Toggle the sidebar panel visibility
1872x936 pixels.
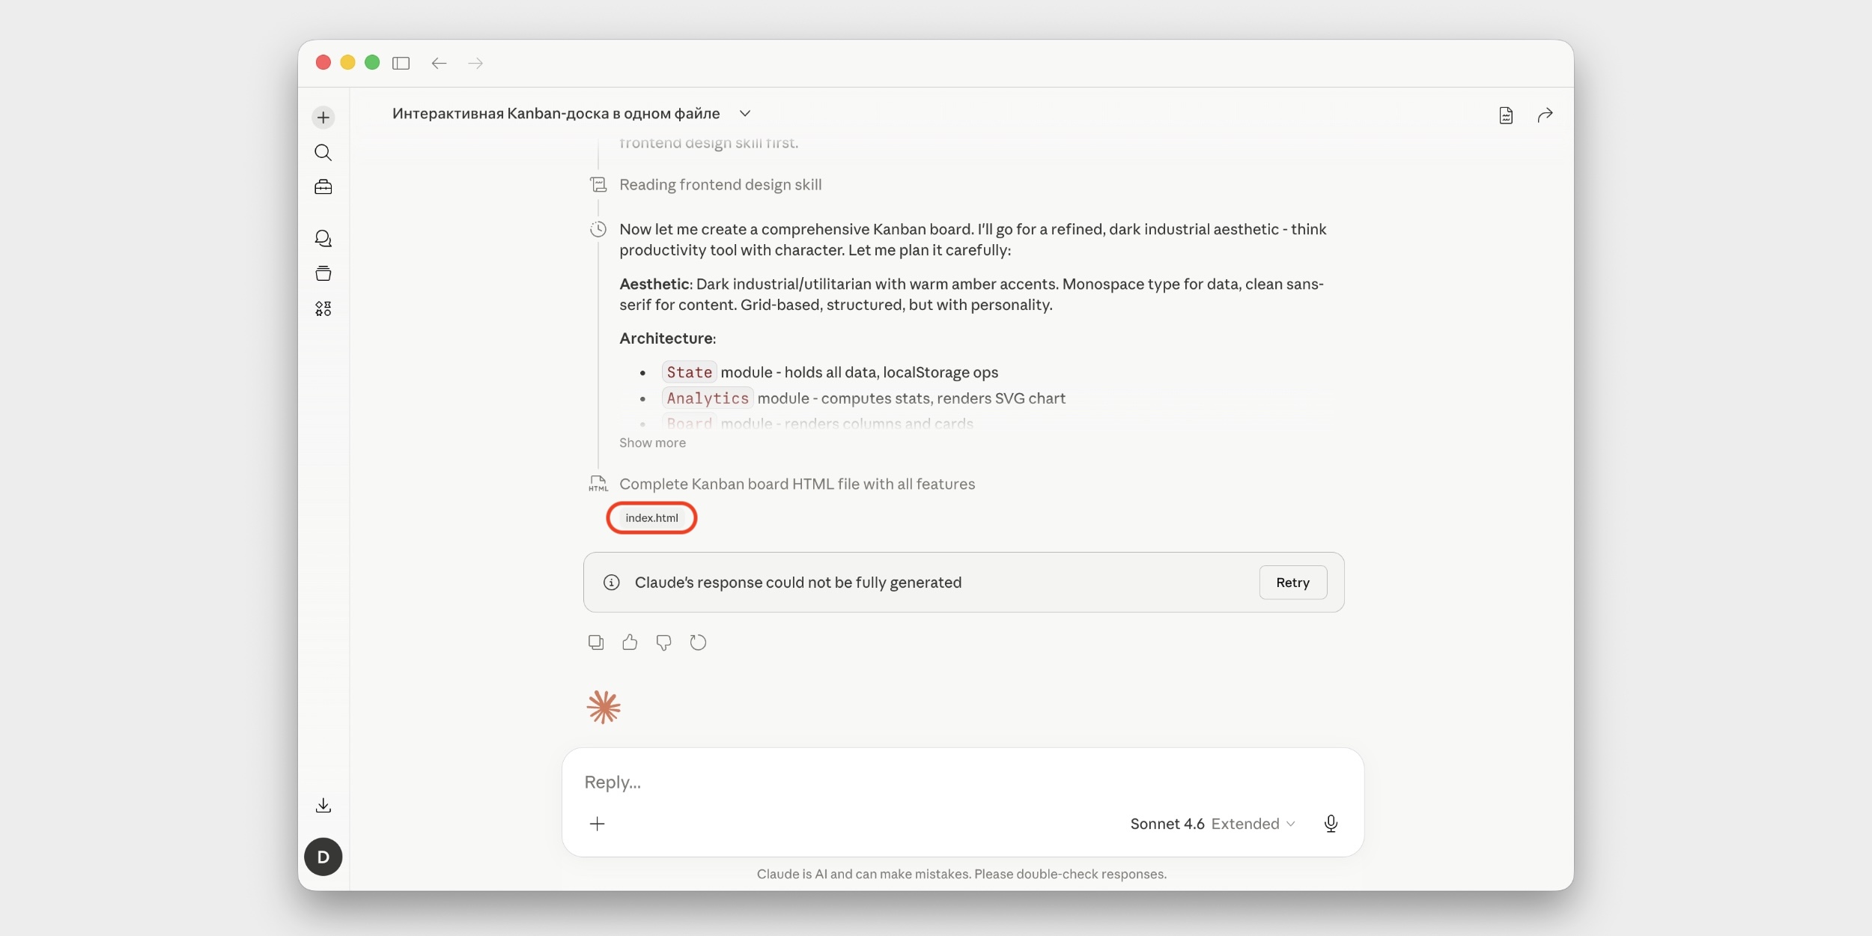(401, 64)
